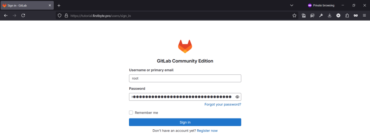Click the GitLab fox logo
370x138 pixels.
[x=185, y=46]
